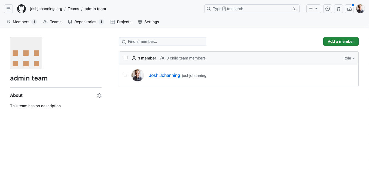Open the user profile avatar menu
369x194 pixels.
click(360, 9)
